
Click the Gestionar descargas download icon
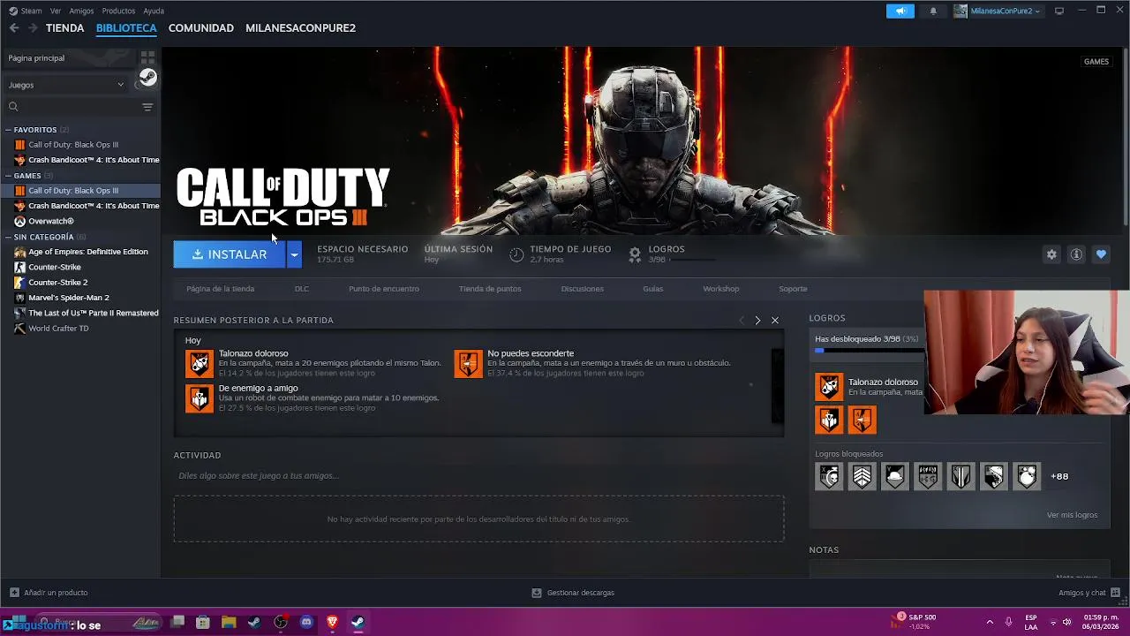537,593
